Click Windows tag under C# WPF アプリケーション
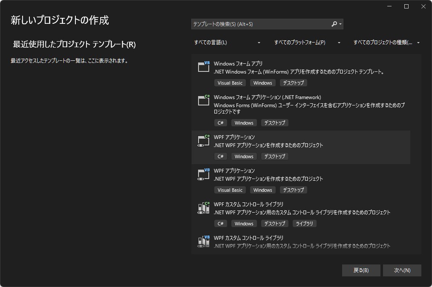Image resolution: width=432 pixels, height=287 pixels. pyautogui.click(x=244, y=156)
